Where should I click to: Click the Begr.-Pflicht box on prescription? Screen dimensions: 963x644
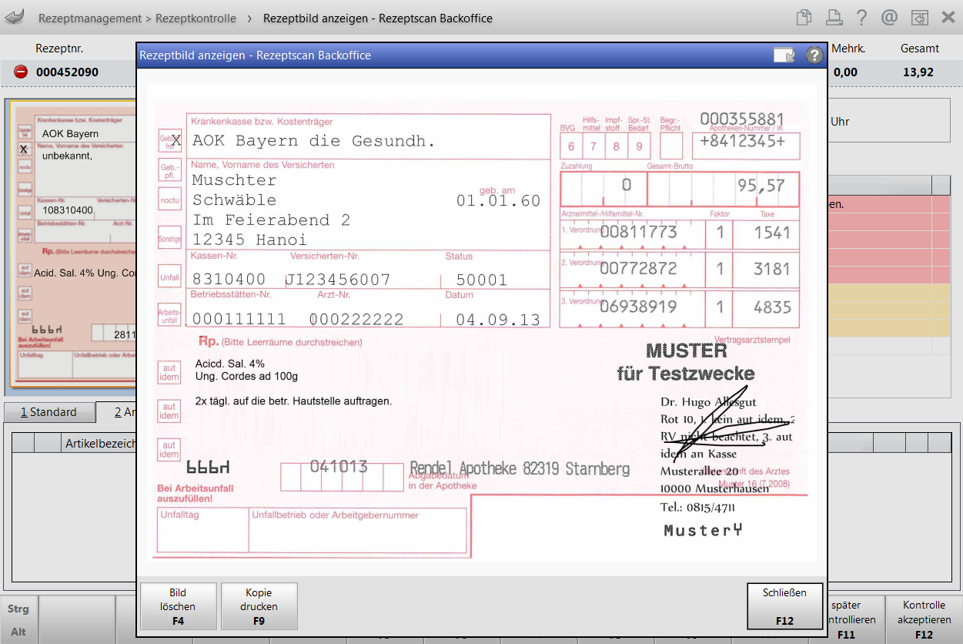671,145
